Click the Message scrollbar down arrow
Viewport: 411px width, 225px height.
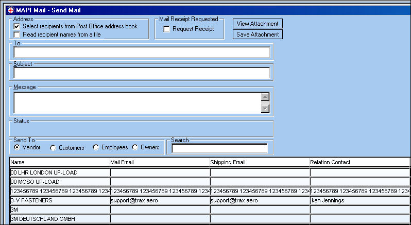point(265,109)
